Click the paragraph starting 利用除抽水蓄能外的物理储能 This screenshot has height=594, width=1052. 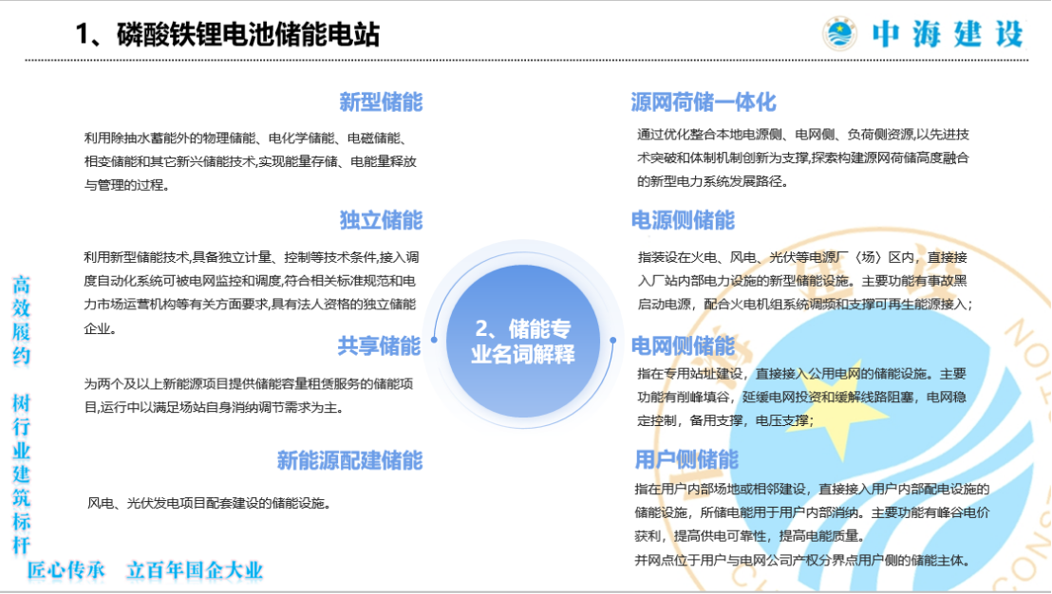pos(251,161)
